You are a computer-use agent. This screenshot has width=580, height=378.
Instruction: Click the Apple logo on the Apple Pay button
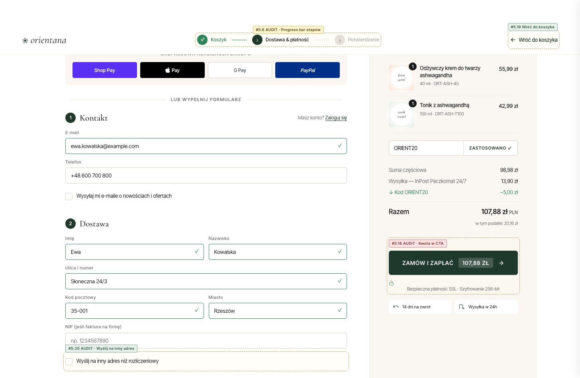click(168, 70)
